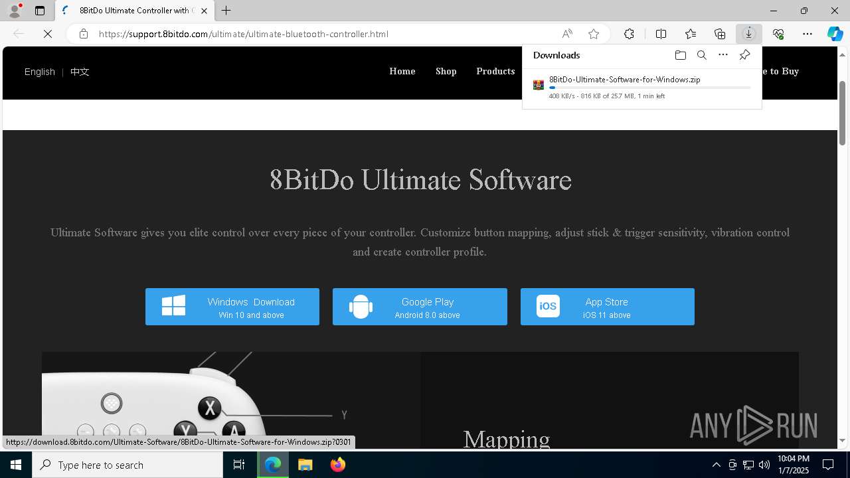The width and height of the screenshot is (850, 478).
Task: Open the Favorites list icon
Action: click(x=691, y=34)
